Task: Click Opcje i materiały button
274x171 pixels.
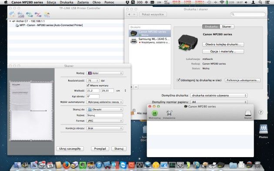Action: [223, 51]
